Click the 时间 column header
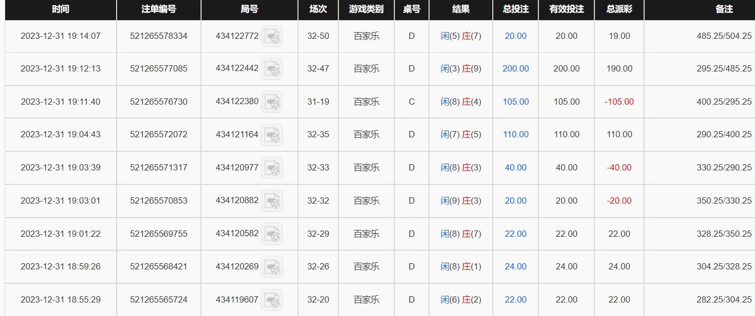The width and height of the screenshot is (755, 316). tap(61, 9)
